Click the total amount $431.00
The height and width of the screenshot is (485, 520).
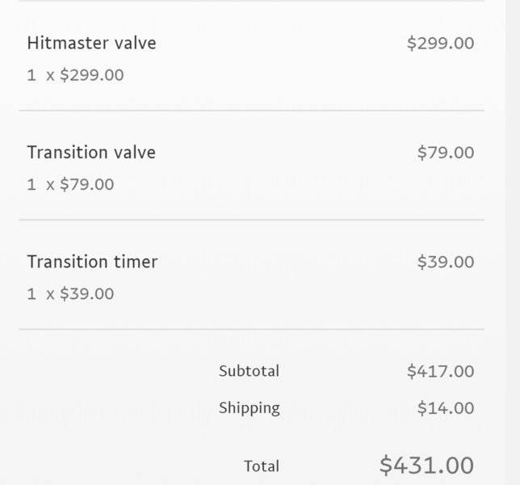pyautogui.click(x=426, y=466)
